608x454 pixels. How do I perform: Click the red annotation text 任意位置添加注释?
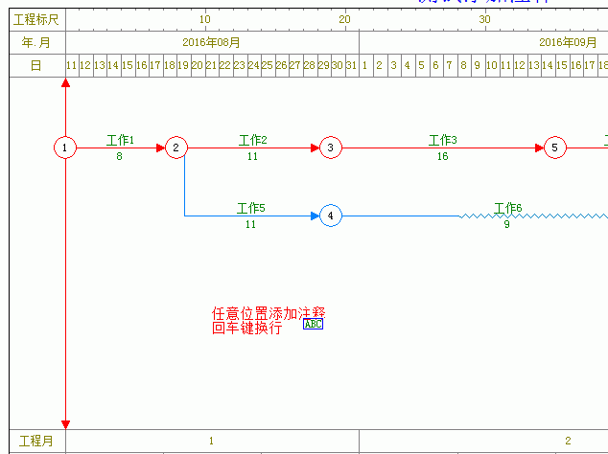[x=269, y=313]
